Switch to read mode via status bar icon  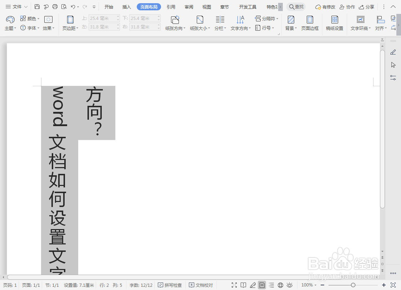pos(243,285)
